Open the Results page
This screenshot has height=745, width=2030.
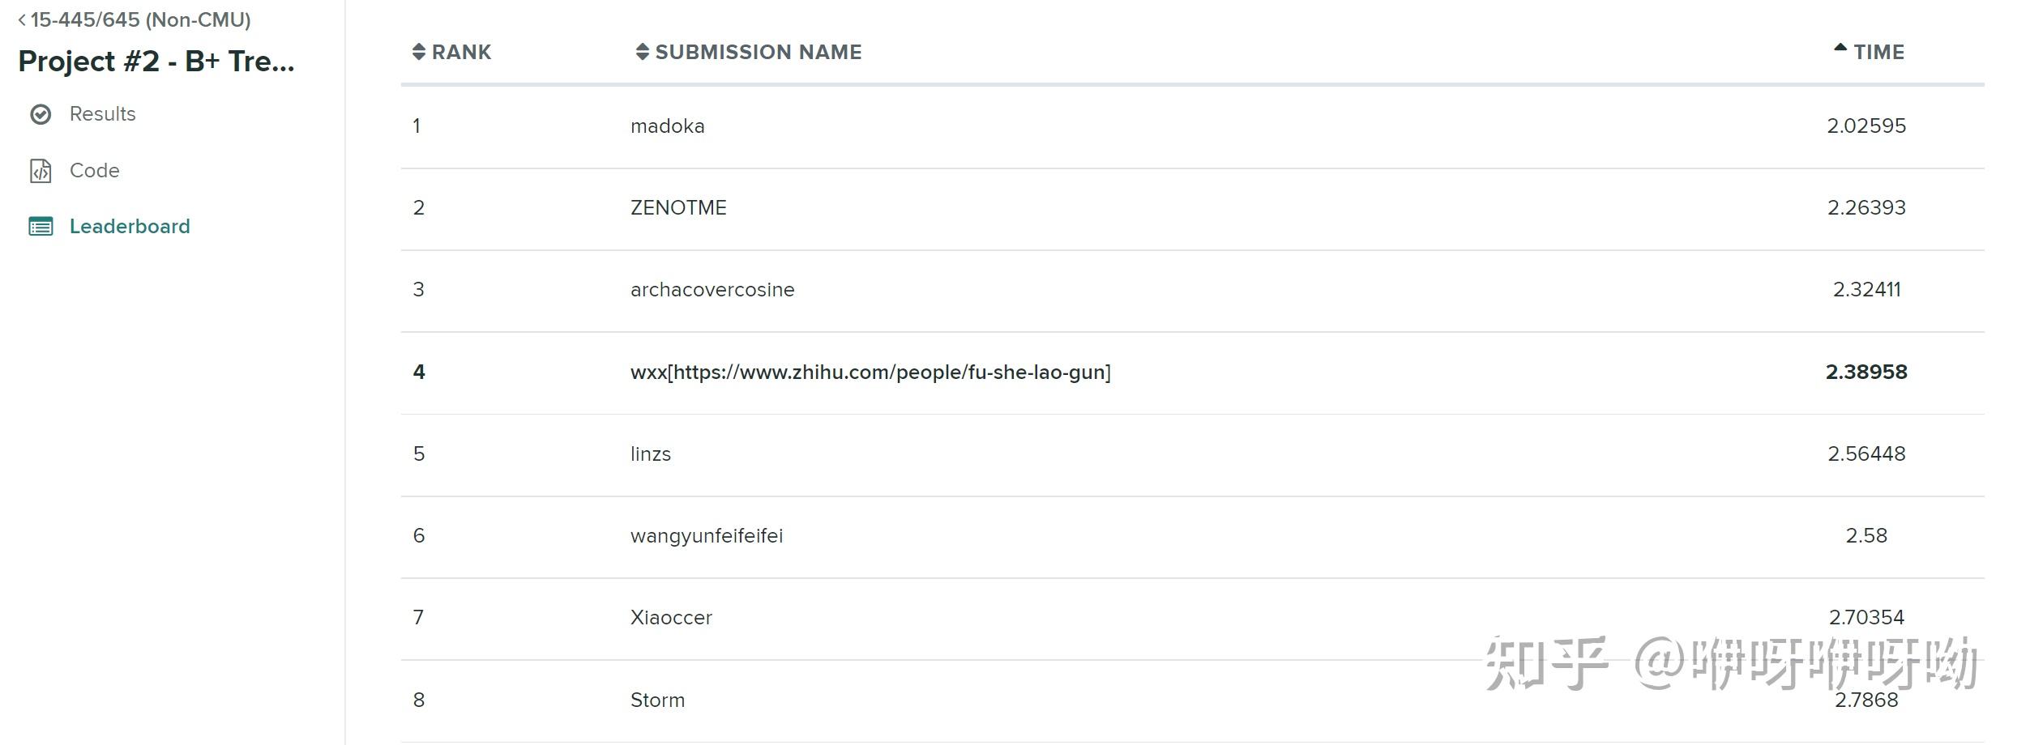(102, 114)
